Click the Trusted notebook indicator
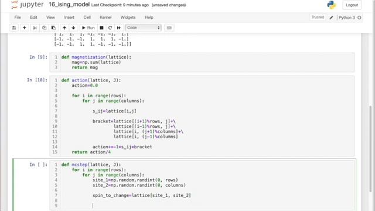This screenshot has height=211, width=375. (x=318, y=17)
